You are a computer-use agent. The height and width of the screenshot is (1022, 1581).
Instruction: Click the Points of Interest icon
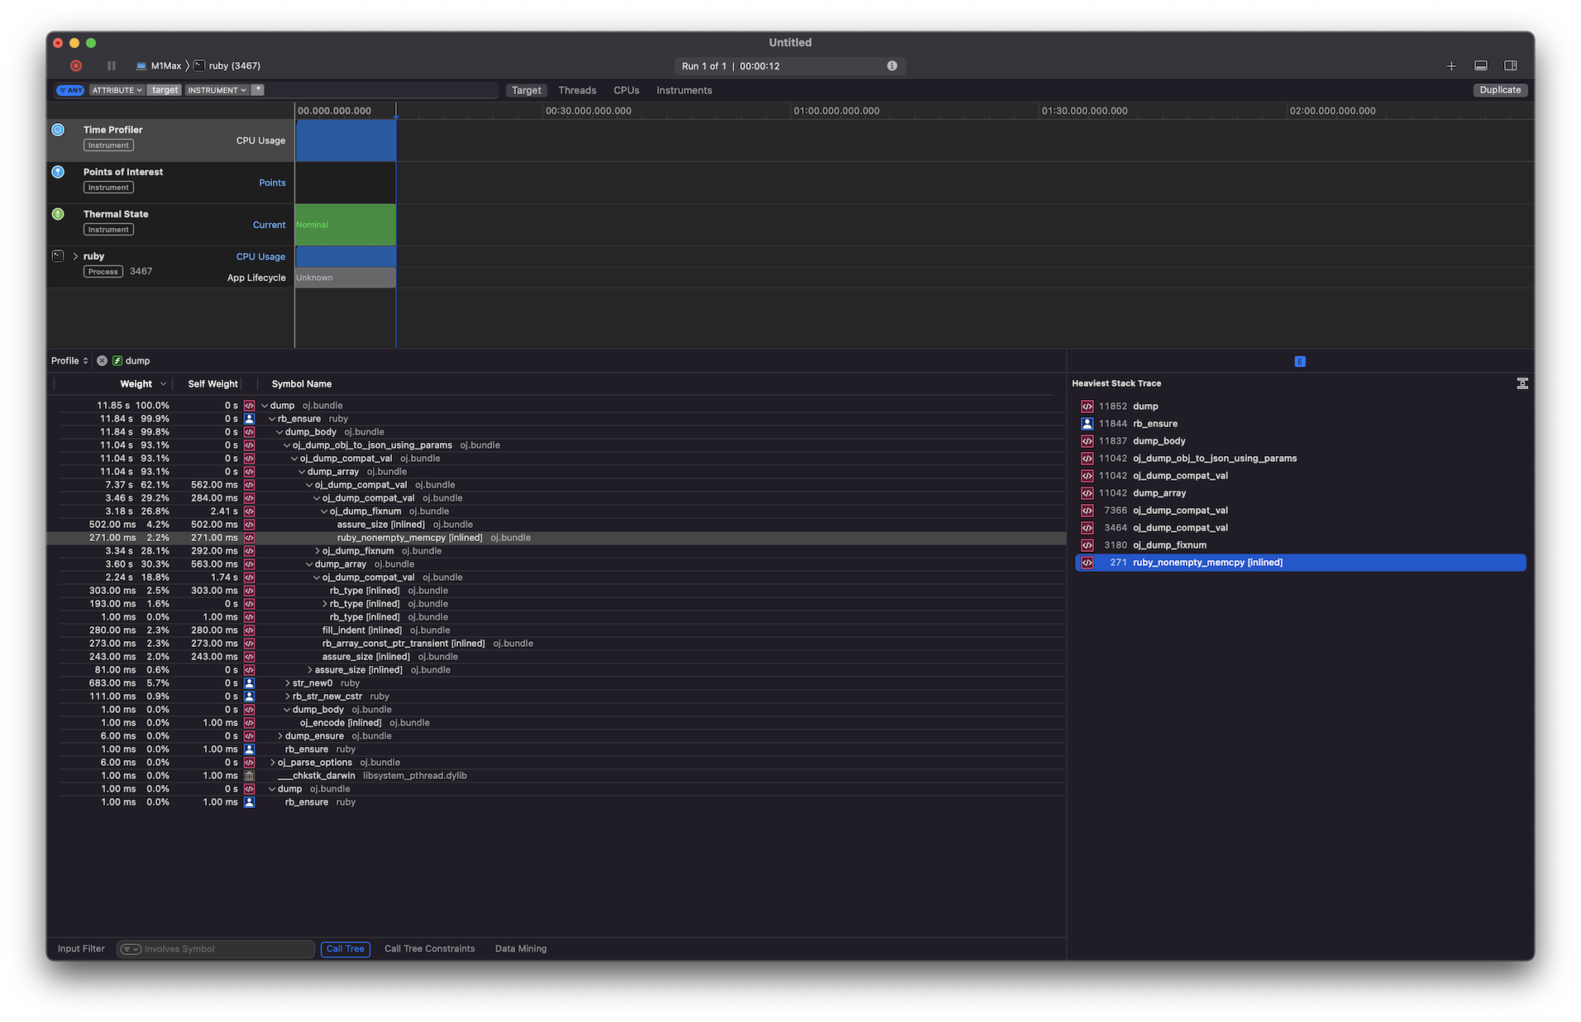(x=58, y=172)
